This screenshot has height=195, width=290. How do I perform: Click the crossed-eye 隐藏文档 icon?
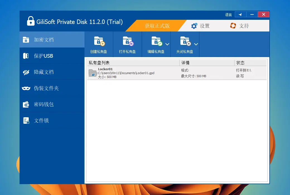coord(26,72)
